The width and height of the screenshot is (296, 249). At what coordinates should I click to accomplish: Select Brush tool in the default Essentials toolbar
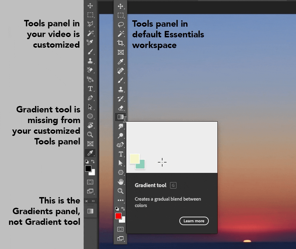pos(121,80)
